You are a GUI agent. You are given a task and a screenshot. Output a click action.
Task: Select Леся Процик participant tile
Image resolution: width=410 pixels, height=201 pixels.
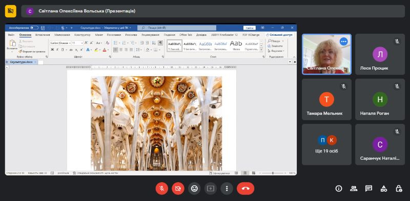tap(380, 54)
